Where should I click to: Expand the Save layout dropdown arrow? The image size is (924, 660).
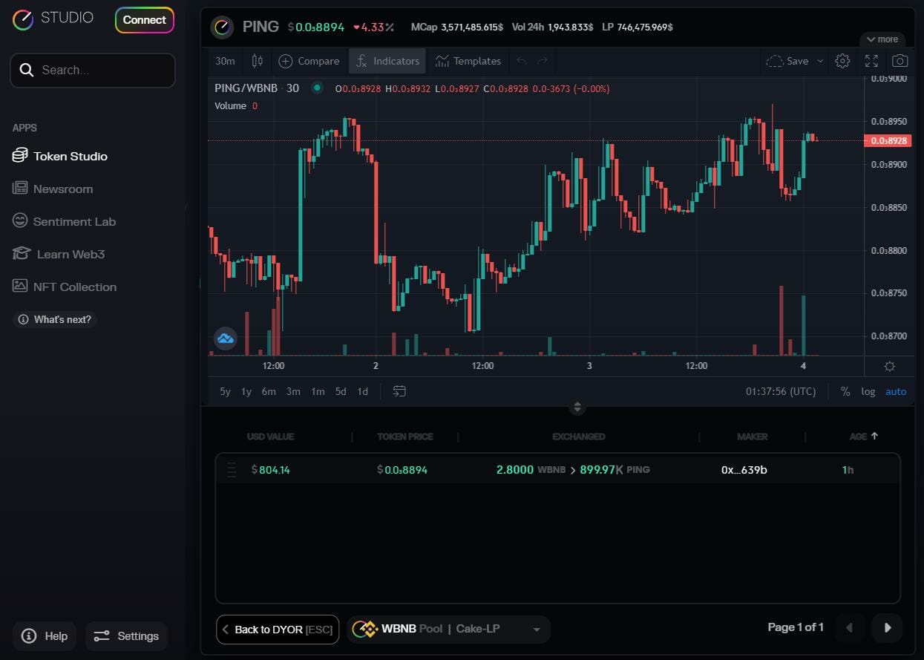(x=820, y=61)
